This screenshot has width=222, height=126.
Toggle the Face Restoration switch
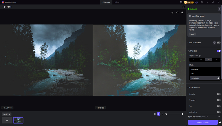click(219, 43)
